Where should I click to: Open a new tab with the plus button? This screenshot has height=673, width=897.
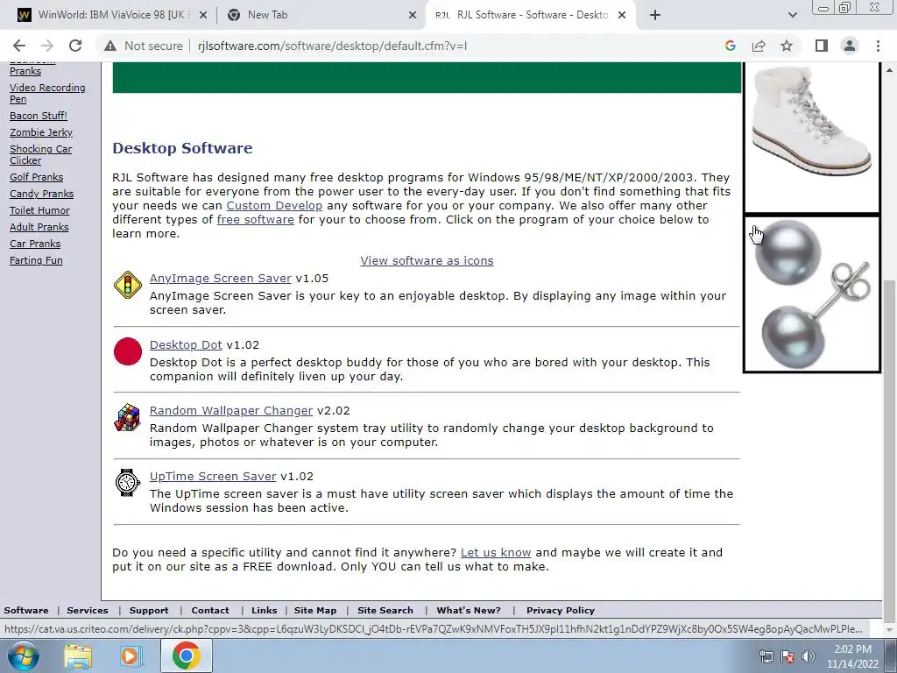(655, 16)
